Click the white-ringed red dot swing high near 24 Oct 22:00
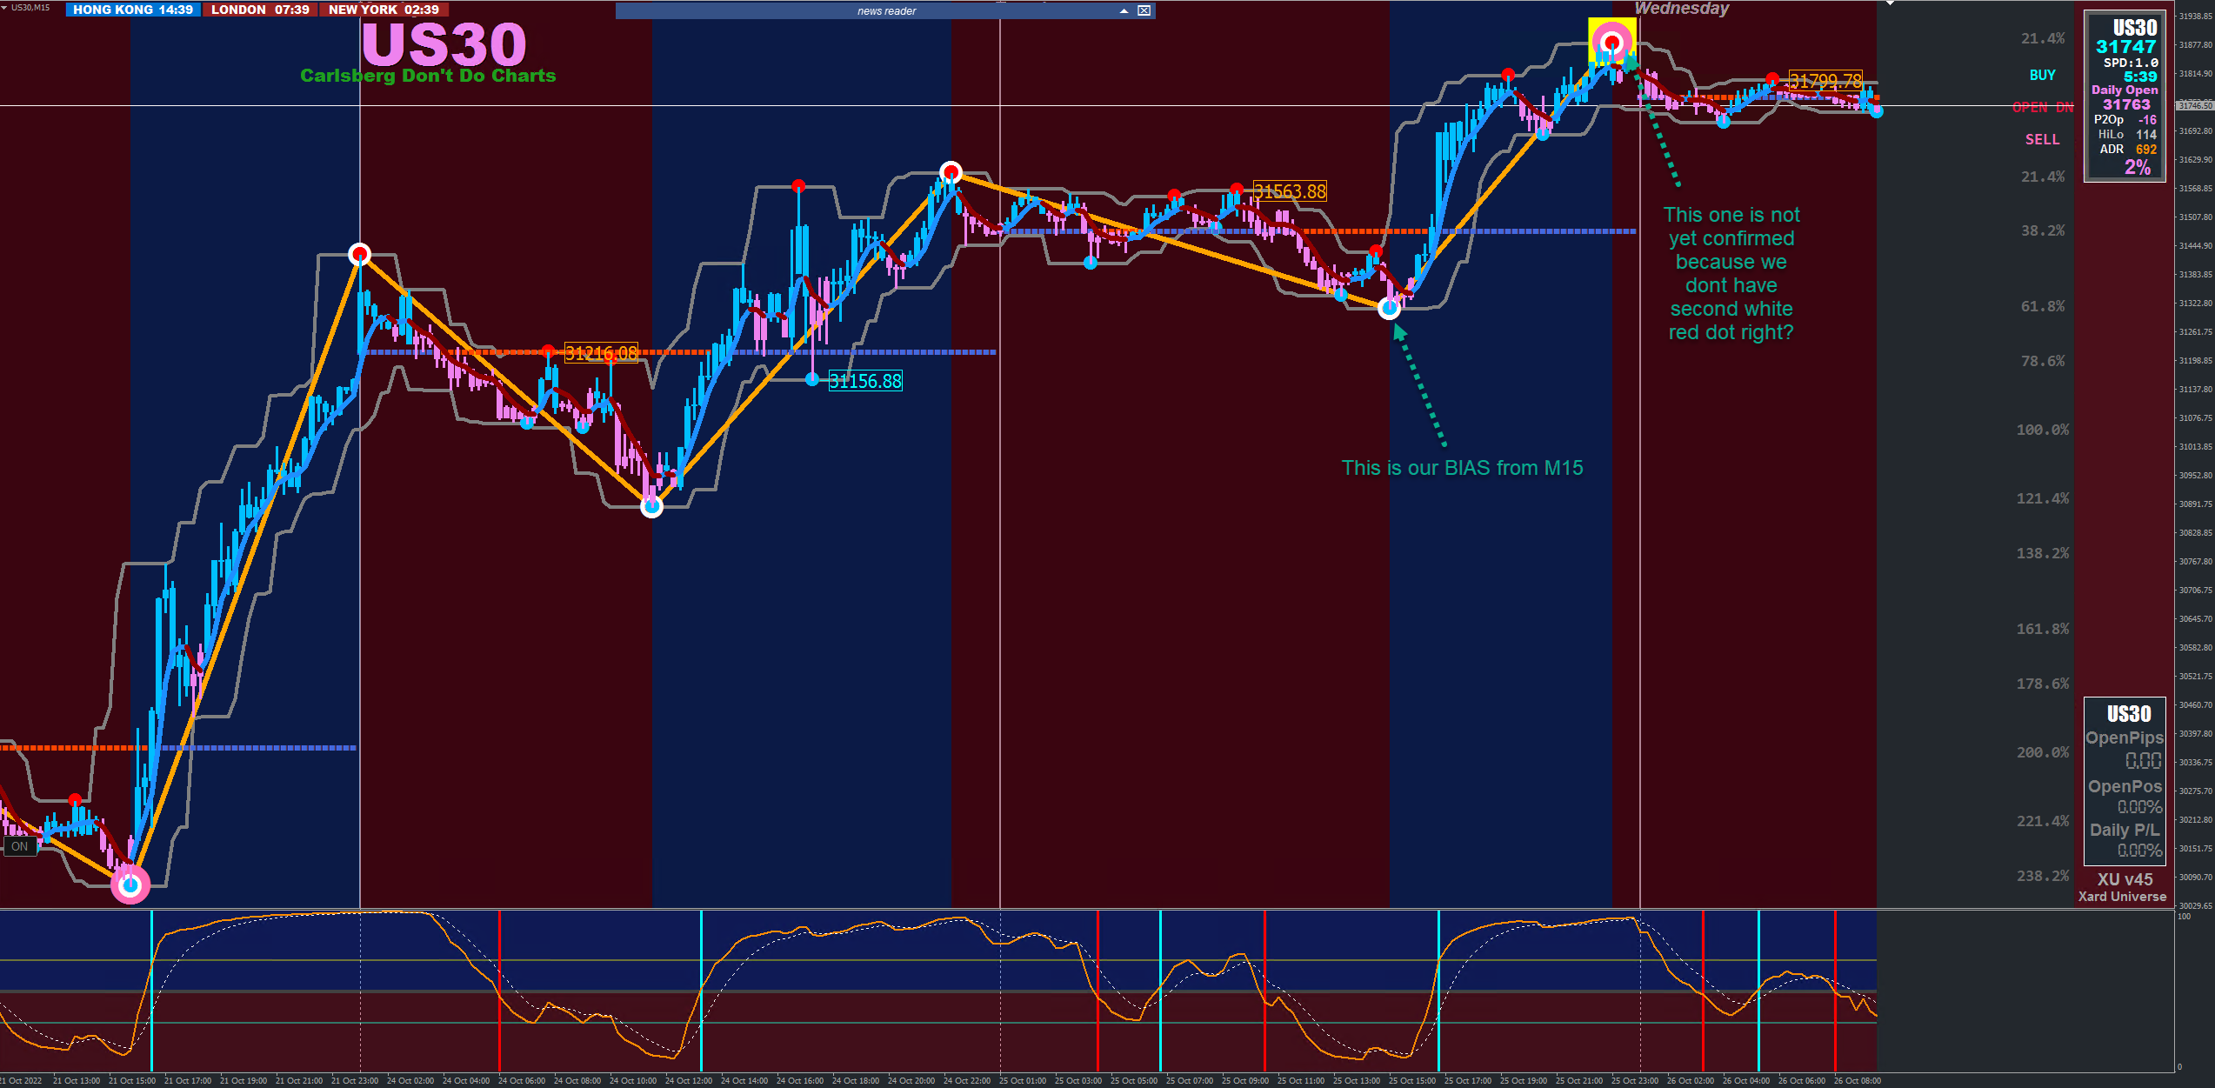 click(951, 171)
